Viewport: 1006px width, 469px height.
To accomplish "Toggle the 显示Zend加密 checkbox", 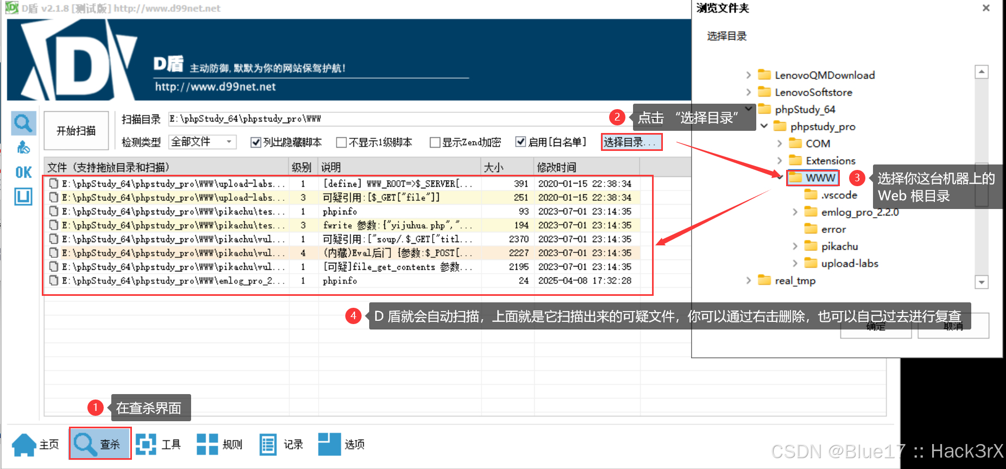I will point(435,142).
